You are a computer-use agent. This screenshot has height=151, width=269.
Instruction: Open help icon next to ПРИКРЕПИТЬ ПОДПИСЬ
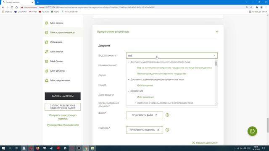click(x=167, y=130)
